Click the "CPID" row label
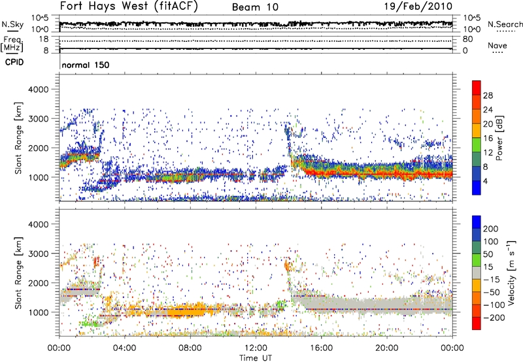Screen dimensions: 523x362 point(14,62)
